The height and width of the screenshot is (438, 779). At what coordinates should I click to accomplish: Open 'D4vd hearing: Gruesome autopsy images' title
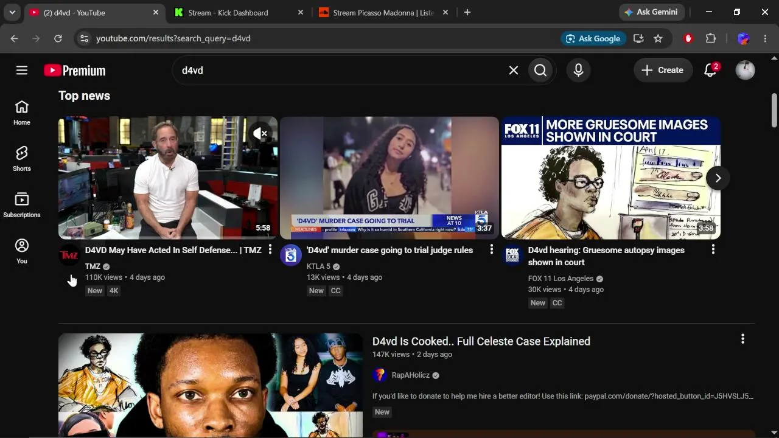tap(606, 256)
